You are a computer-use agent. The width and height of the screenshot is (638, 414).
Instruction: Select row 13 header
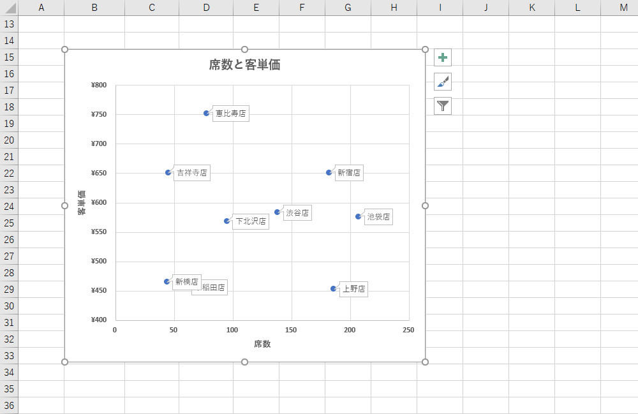(9, 24)
